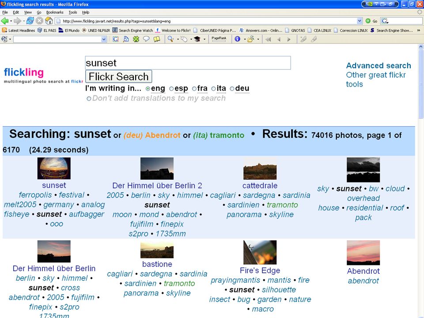Click the blue page info icon
Image resolution: width=424 pixels, height=318 pixels.
(238, 39)
